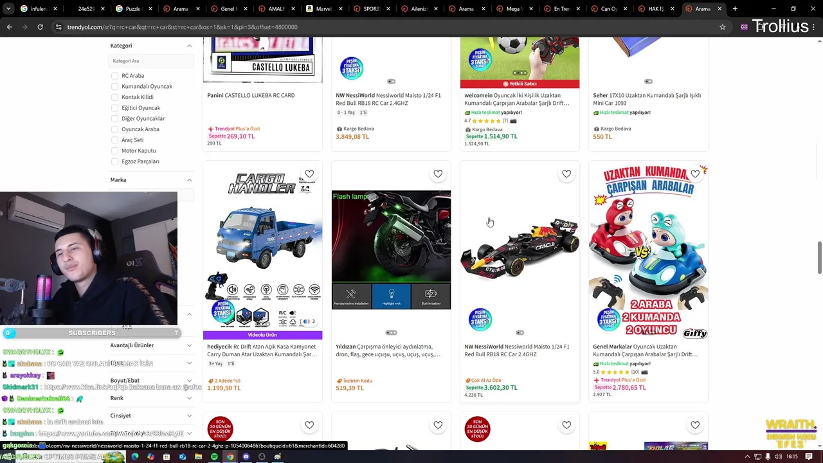Image resolution: width=823 pixels, height=463 pixels.
Task: Check the Kumandalı Oyuncak category
Action: [114, 86]
